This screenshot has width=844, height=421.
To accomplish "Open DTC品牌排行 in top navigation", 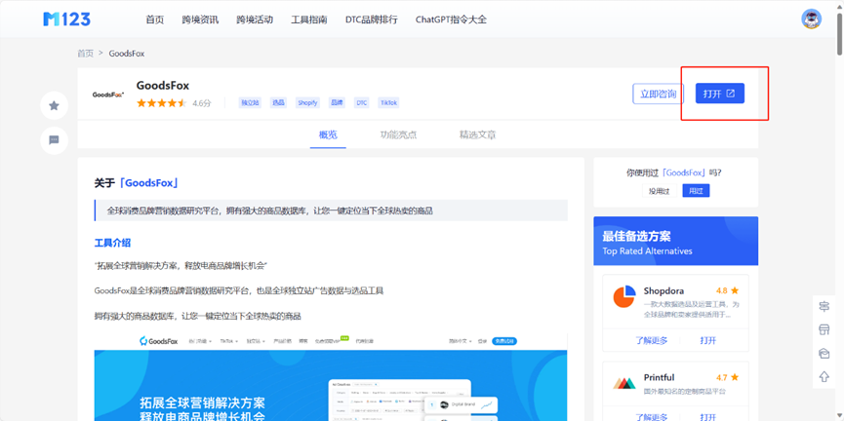I will click(372, 19).
